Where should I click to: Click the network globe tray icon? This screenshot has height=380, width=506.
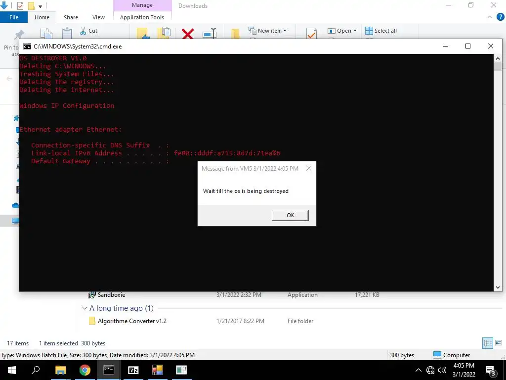pos(430,370)
